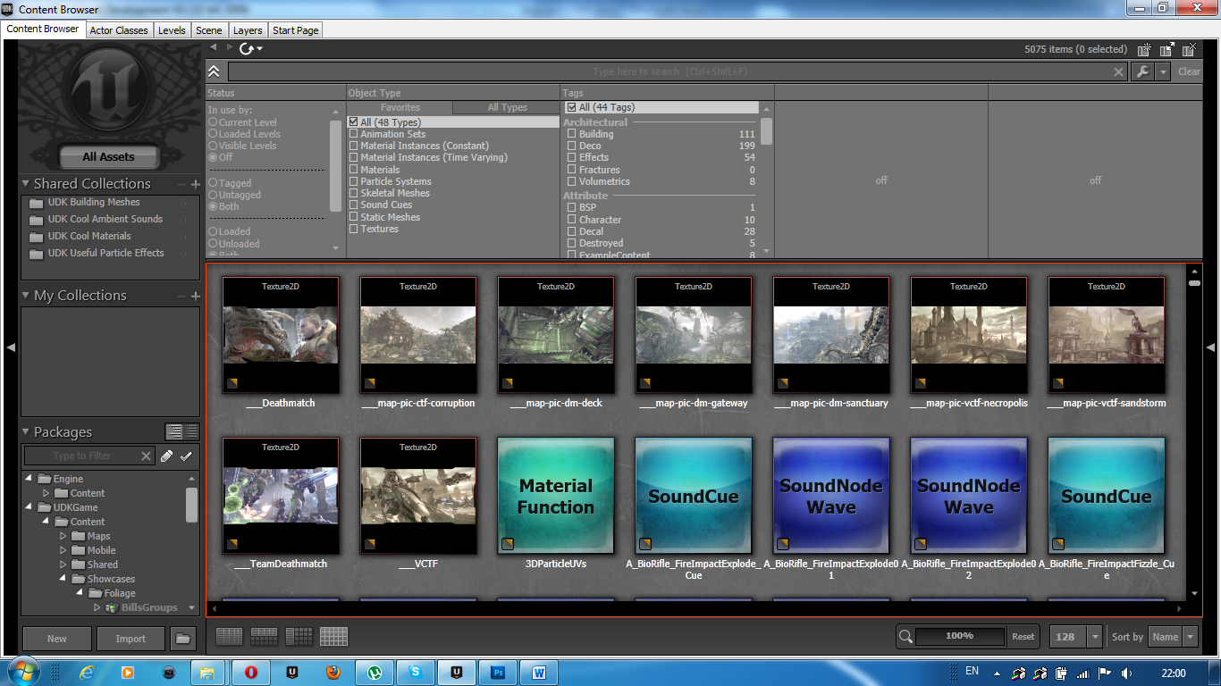
Task: Check the Textures object type
Action: pos(354,229)
